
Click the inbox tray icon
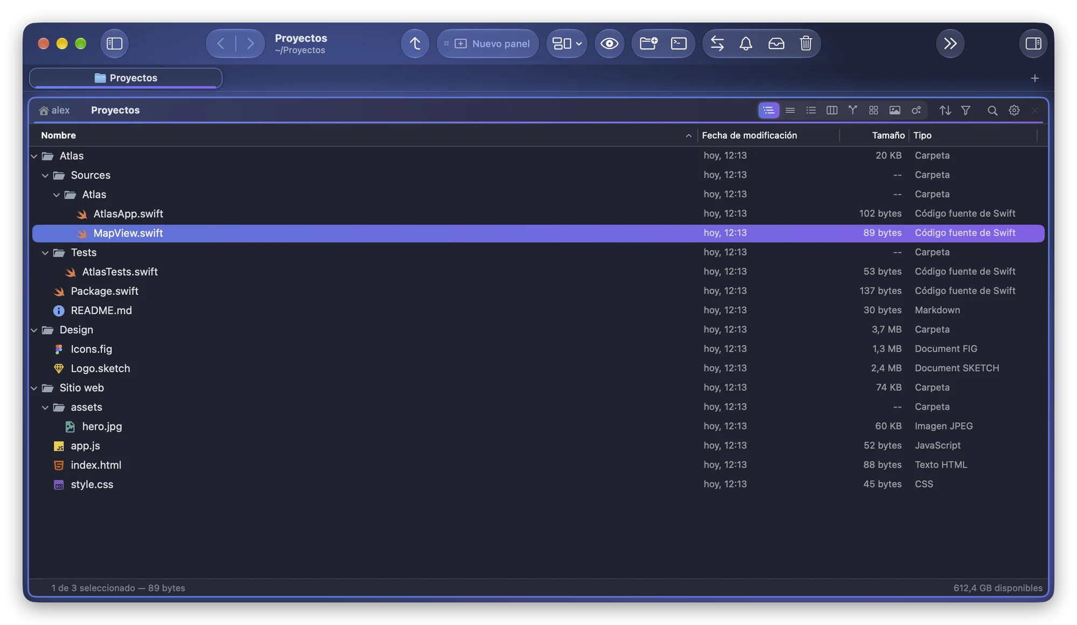[776, 44]
